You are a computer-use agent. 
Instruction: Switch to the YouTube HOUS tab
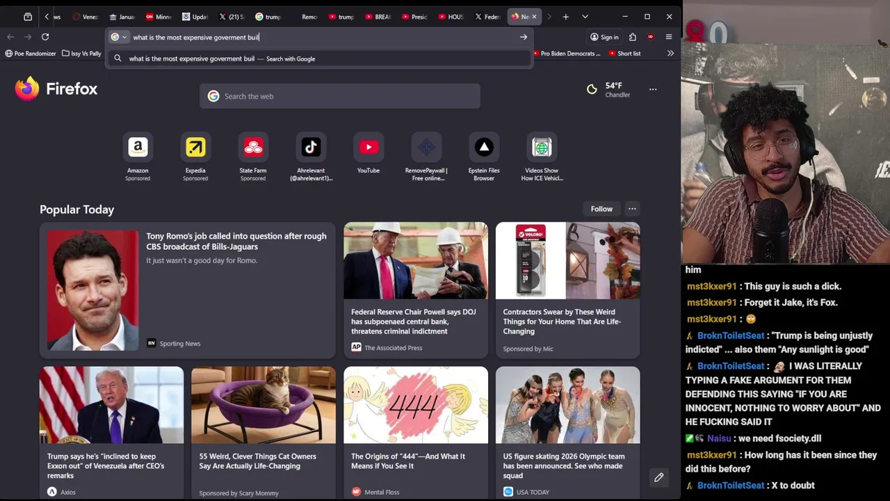(451, 17)
